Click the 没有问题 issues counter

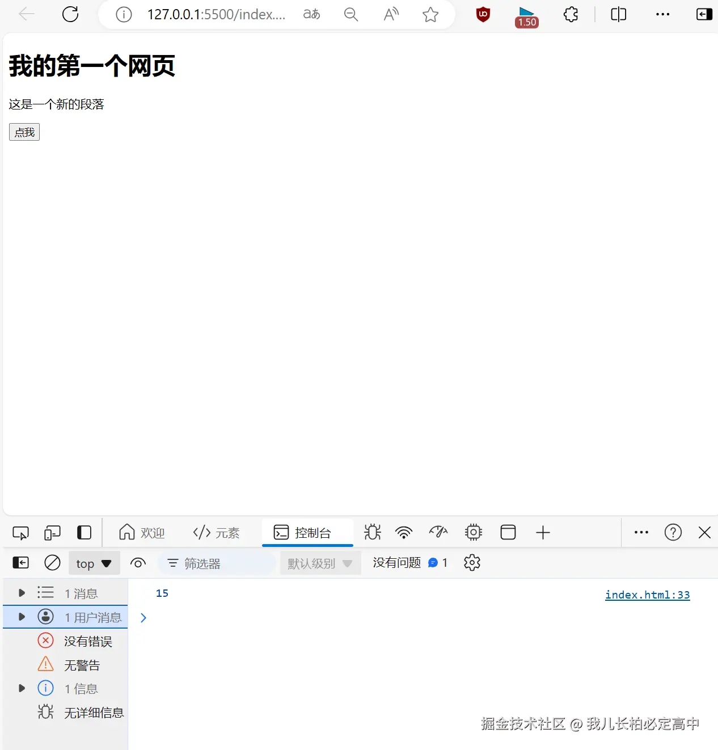pos(410,563)
